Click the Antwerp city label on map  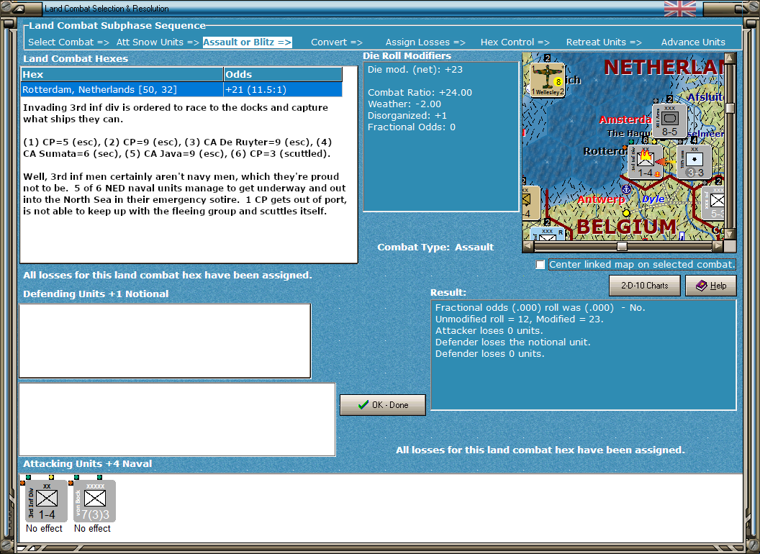(601, 199)
